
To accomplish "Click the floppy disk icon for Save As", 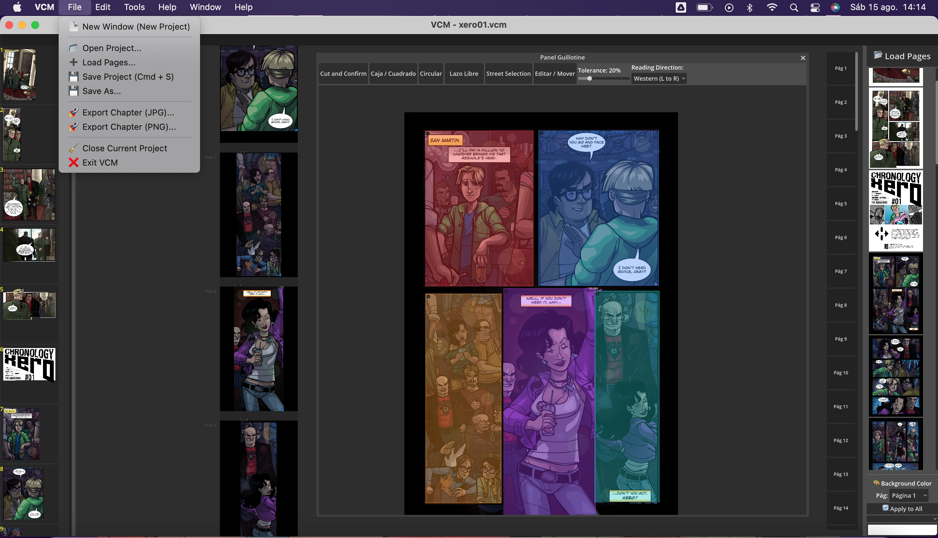I will click(x=74, y=91).
